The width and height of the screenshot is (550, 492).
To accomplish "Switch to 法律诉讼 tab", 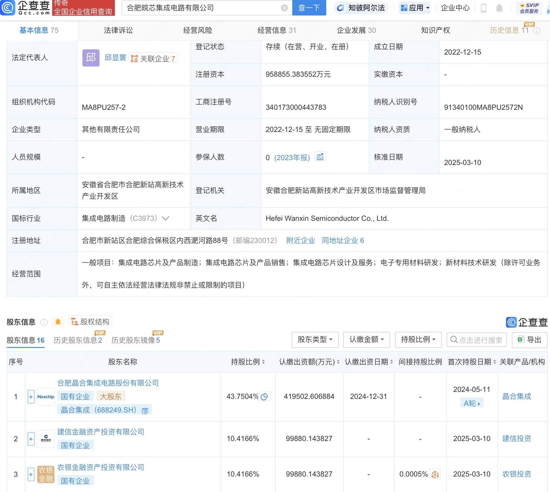I will pyautogui.click(x=118, y=30).
